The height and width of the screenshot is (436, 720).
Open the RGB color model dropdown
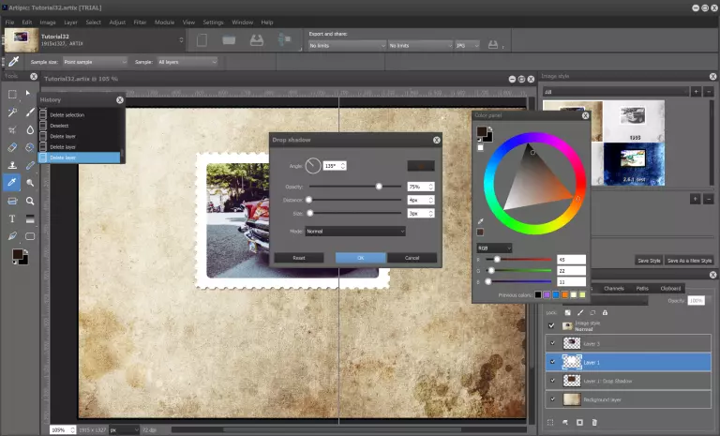(x=494, y=248)
